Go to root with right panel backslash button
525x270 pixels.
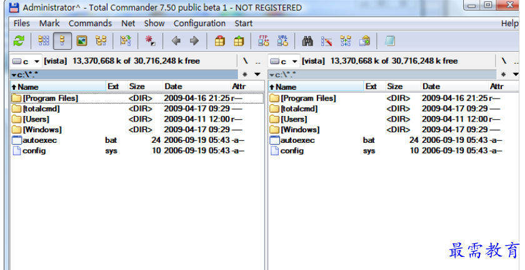click(504, 61)
